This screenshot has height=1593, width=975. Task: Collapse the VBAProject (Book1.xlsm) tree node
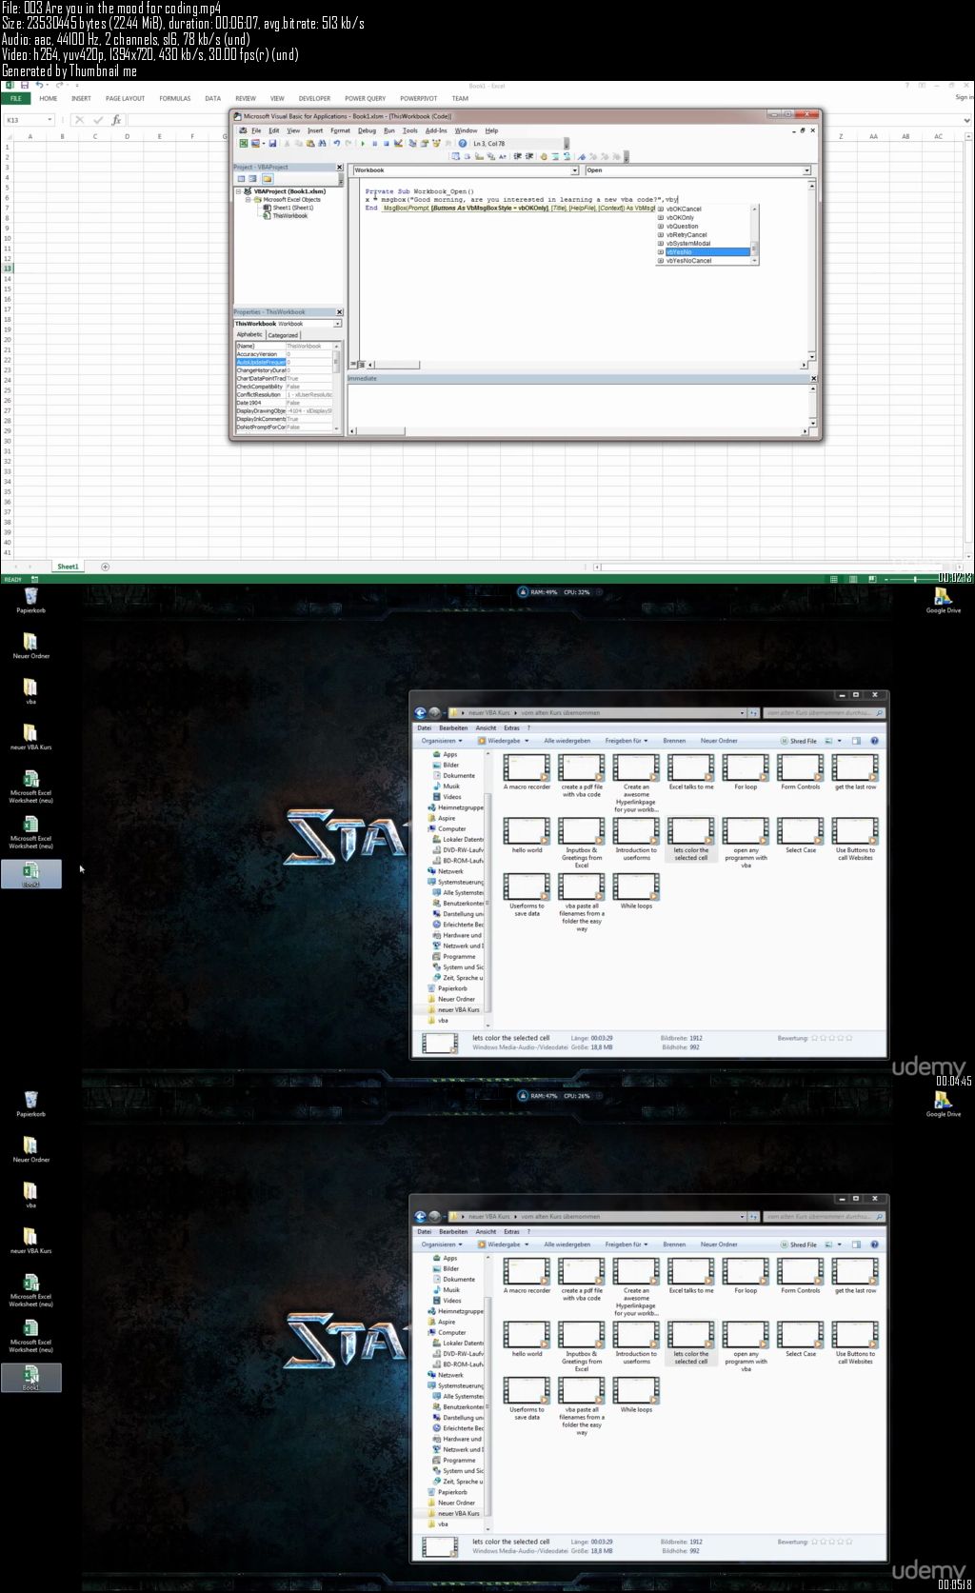238,191
